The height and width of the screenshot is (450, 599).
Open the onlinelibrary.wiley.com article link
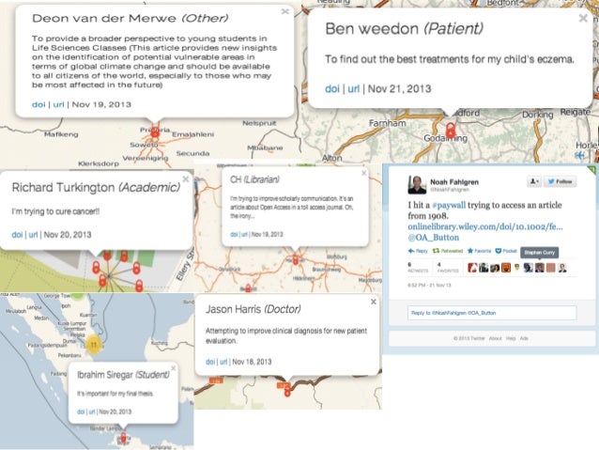485,226
